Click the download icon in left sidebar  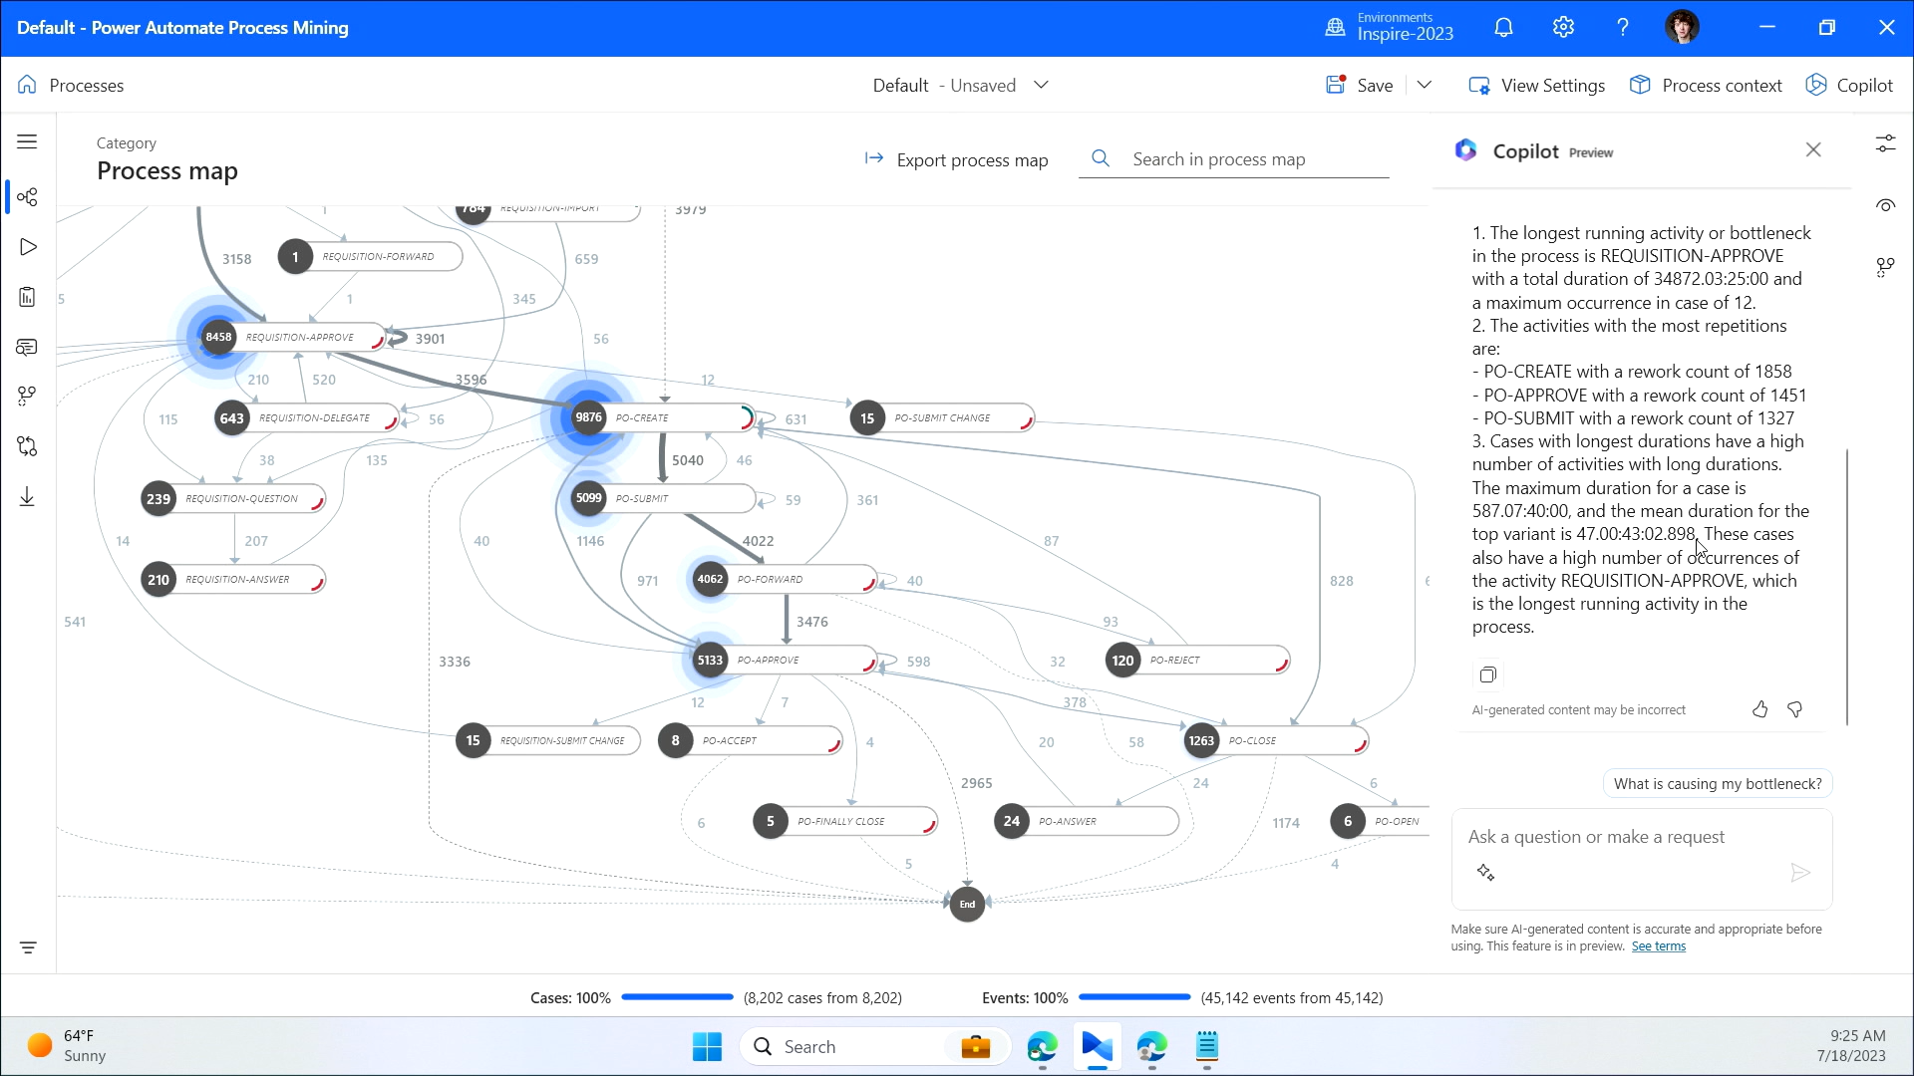(27, 497)
